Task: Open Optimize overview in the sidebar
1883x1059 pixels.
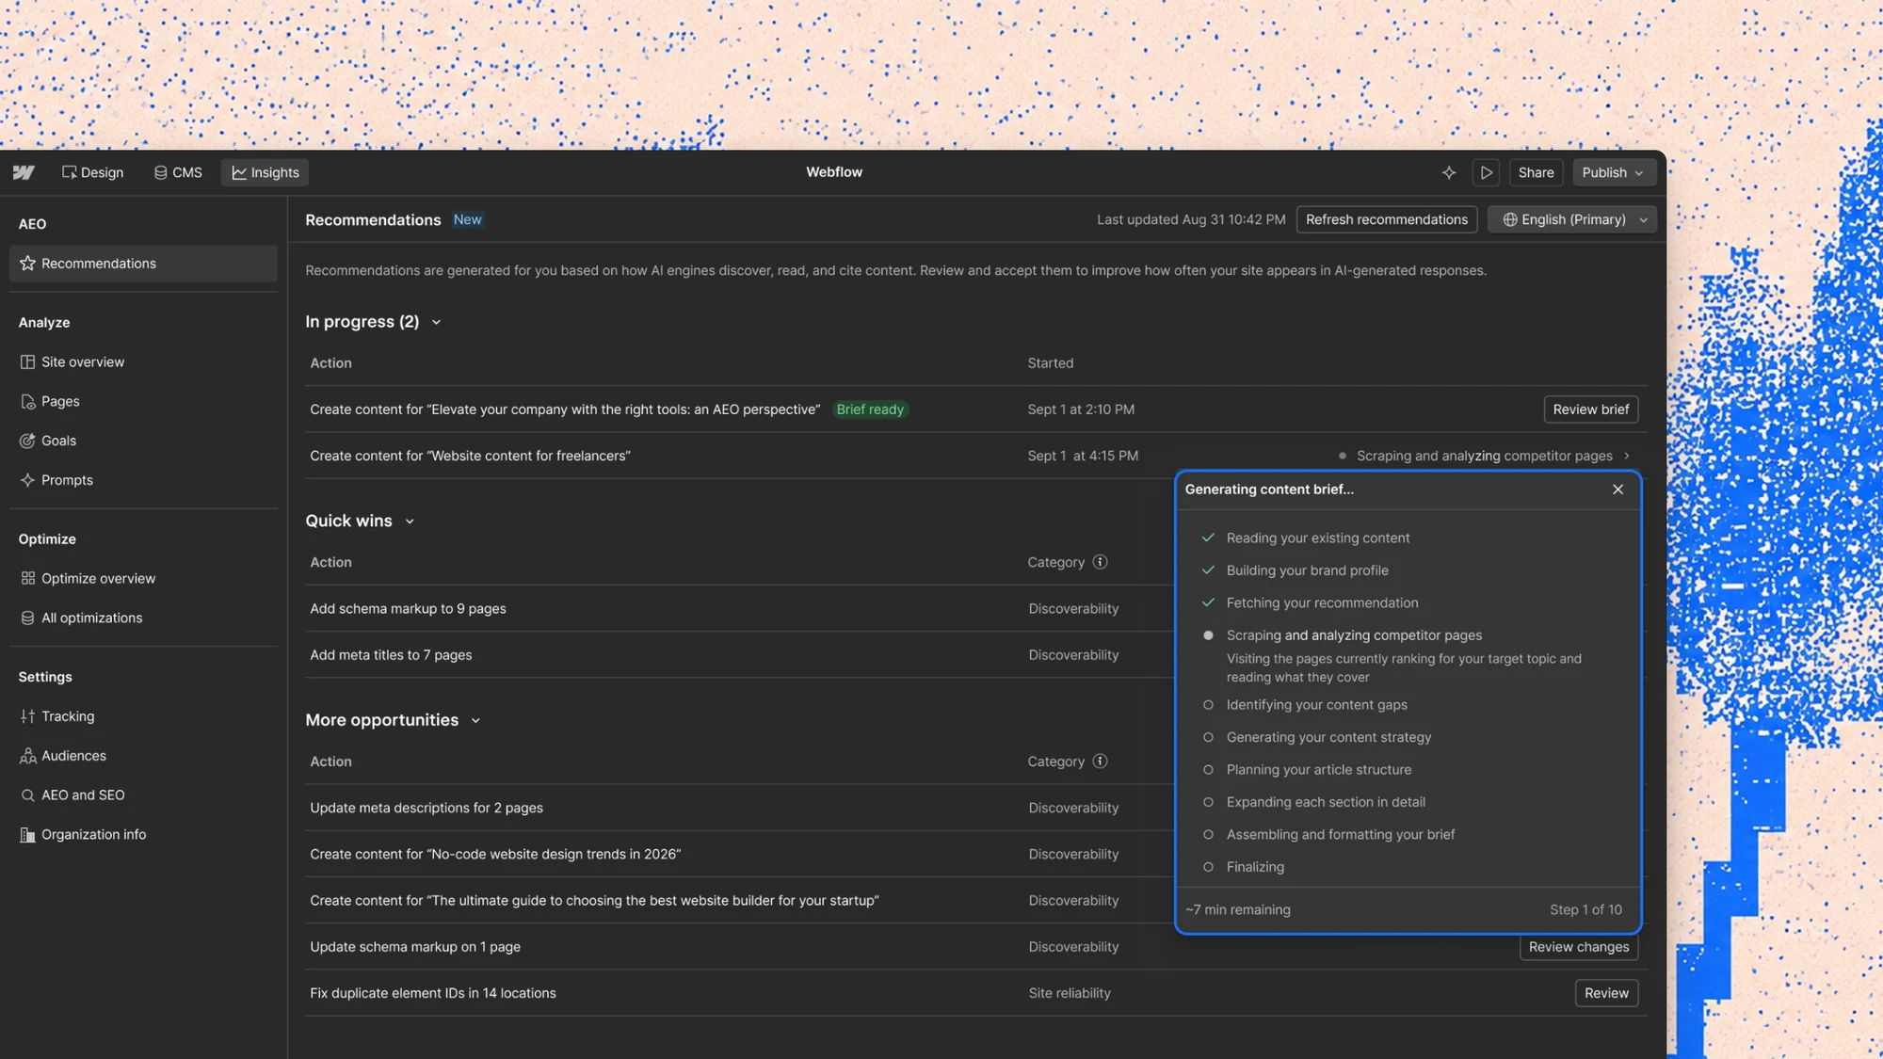Action: point(143,578)
